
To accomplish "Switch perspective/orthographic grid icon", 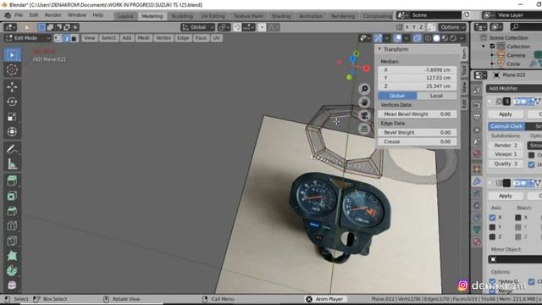I will point(364,129).
